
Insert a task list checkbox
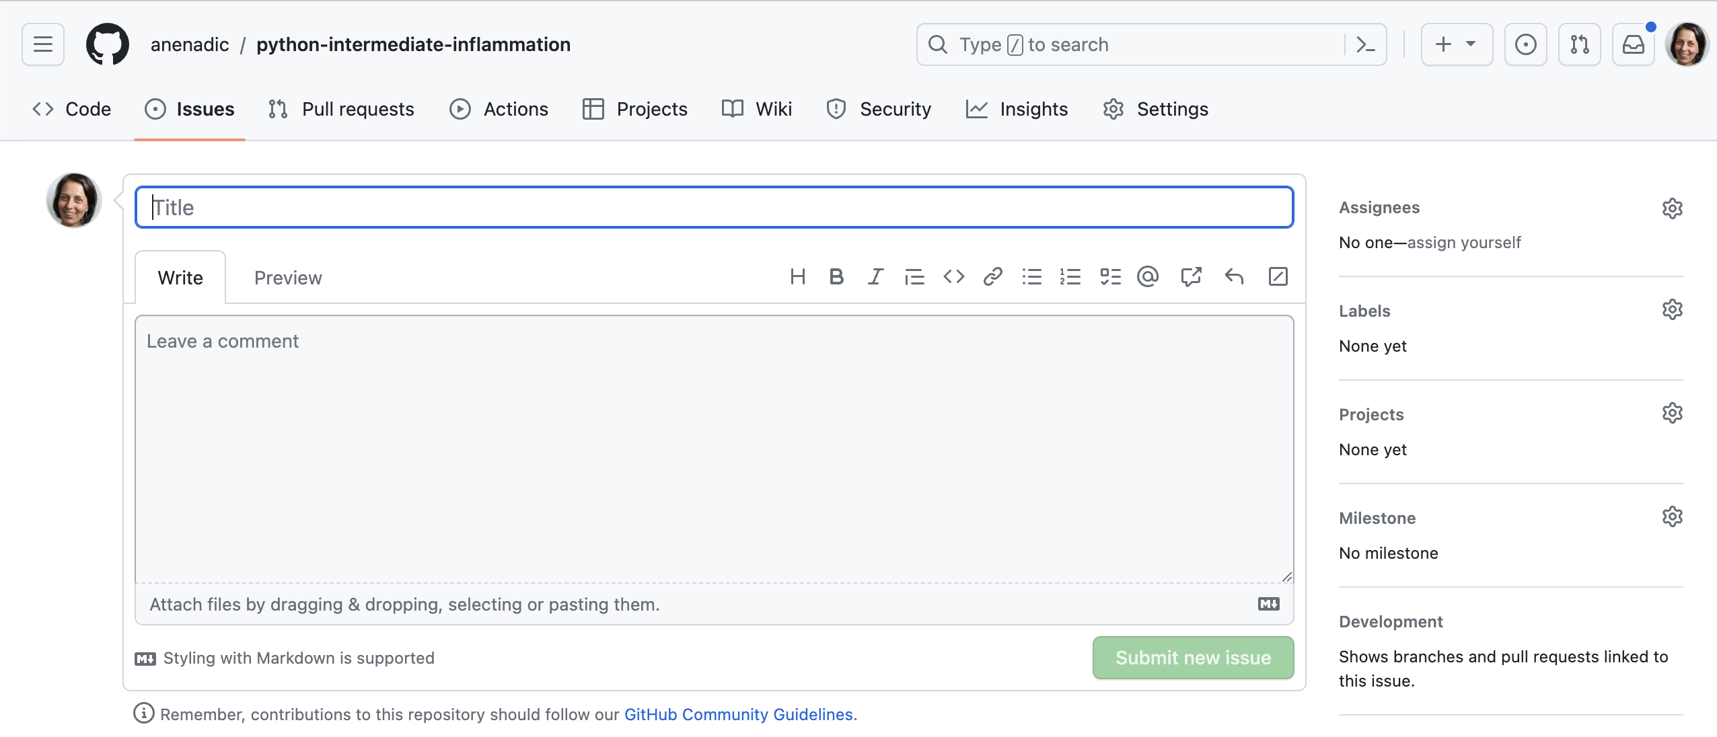click(1110, 276)
